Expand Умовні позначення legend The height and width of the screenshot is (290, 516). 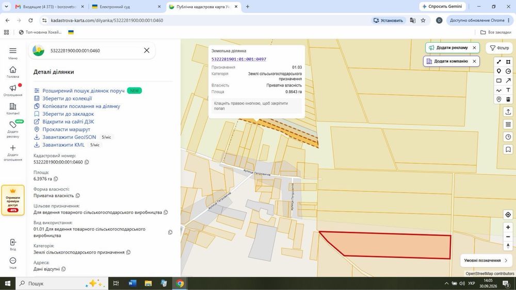coord(486,261)
